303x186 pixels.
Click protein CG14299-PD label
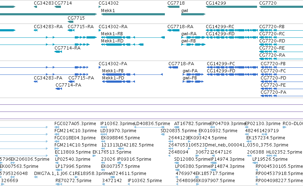pyautogui.click(x=221, y=71)
